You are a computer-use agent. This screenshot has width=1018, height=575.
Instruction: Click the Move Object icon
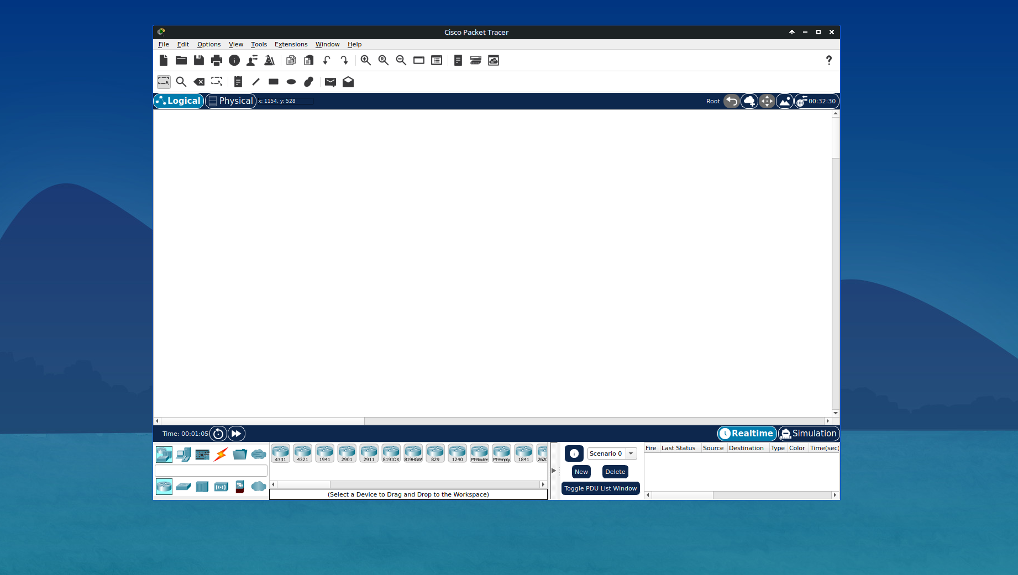pos(767,101)
